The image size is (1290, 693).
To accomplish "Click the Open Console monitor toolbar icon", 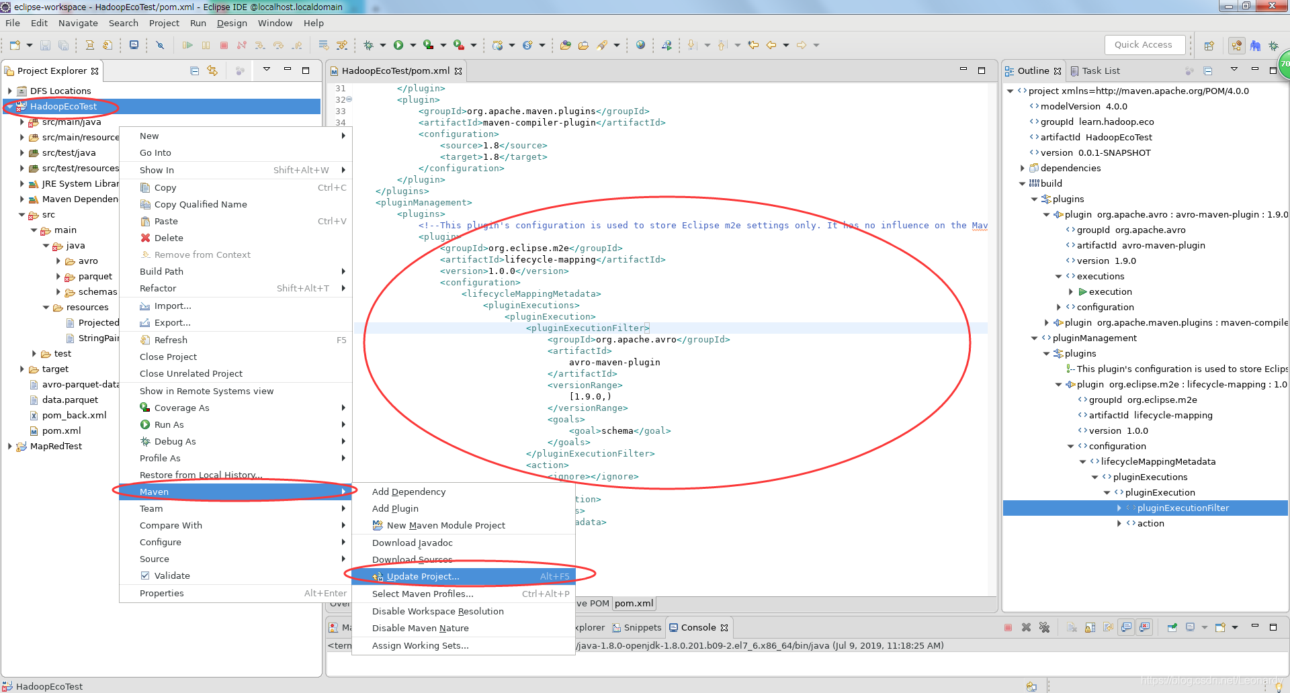I will coord(134,45).
